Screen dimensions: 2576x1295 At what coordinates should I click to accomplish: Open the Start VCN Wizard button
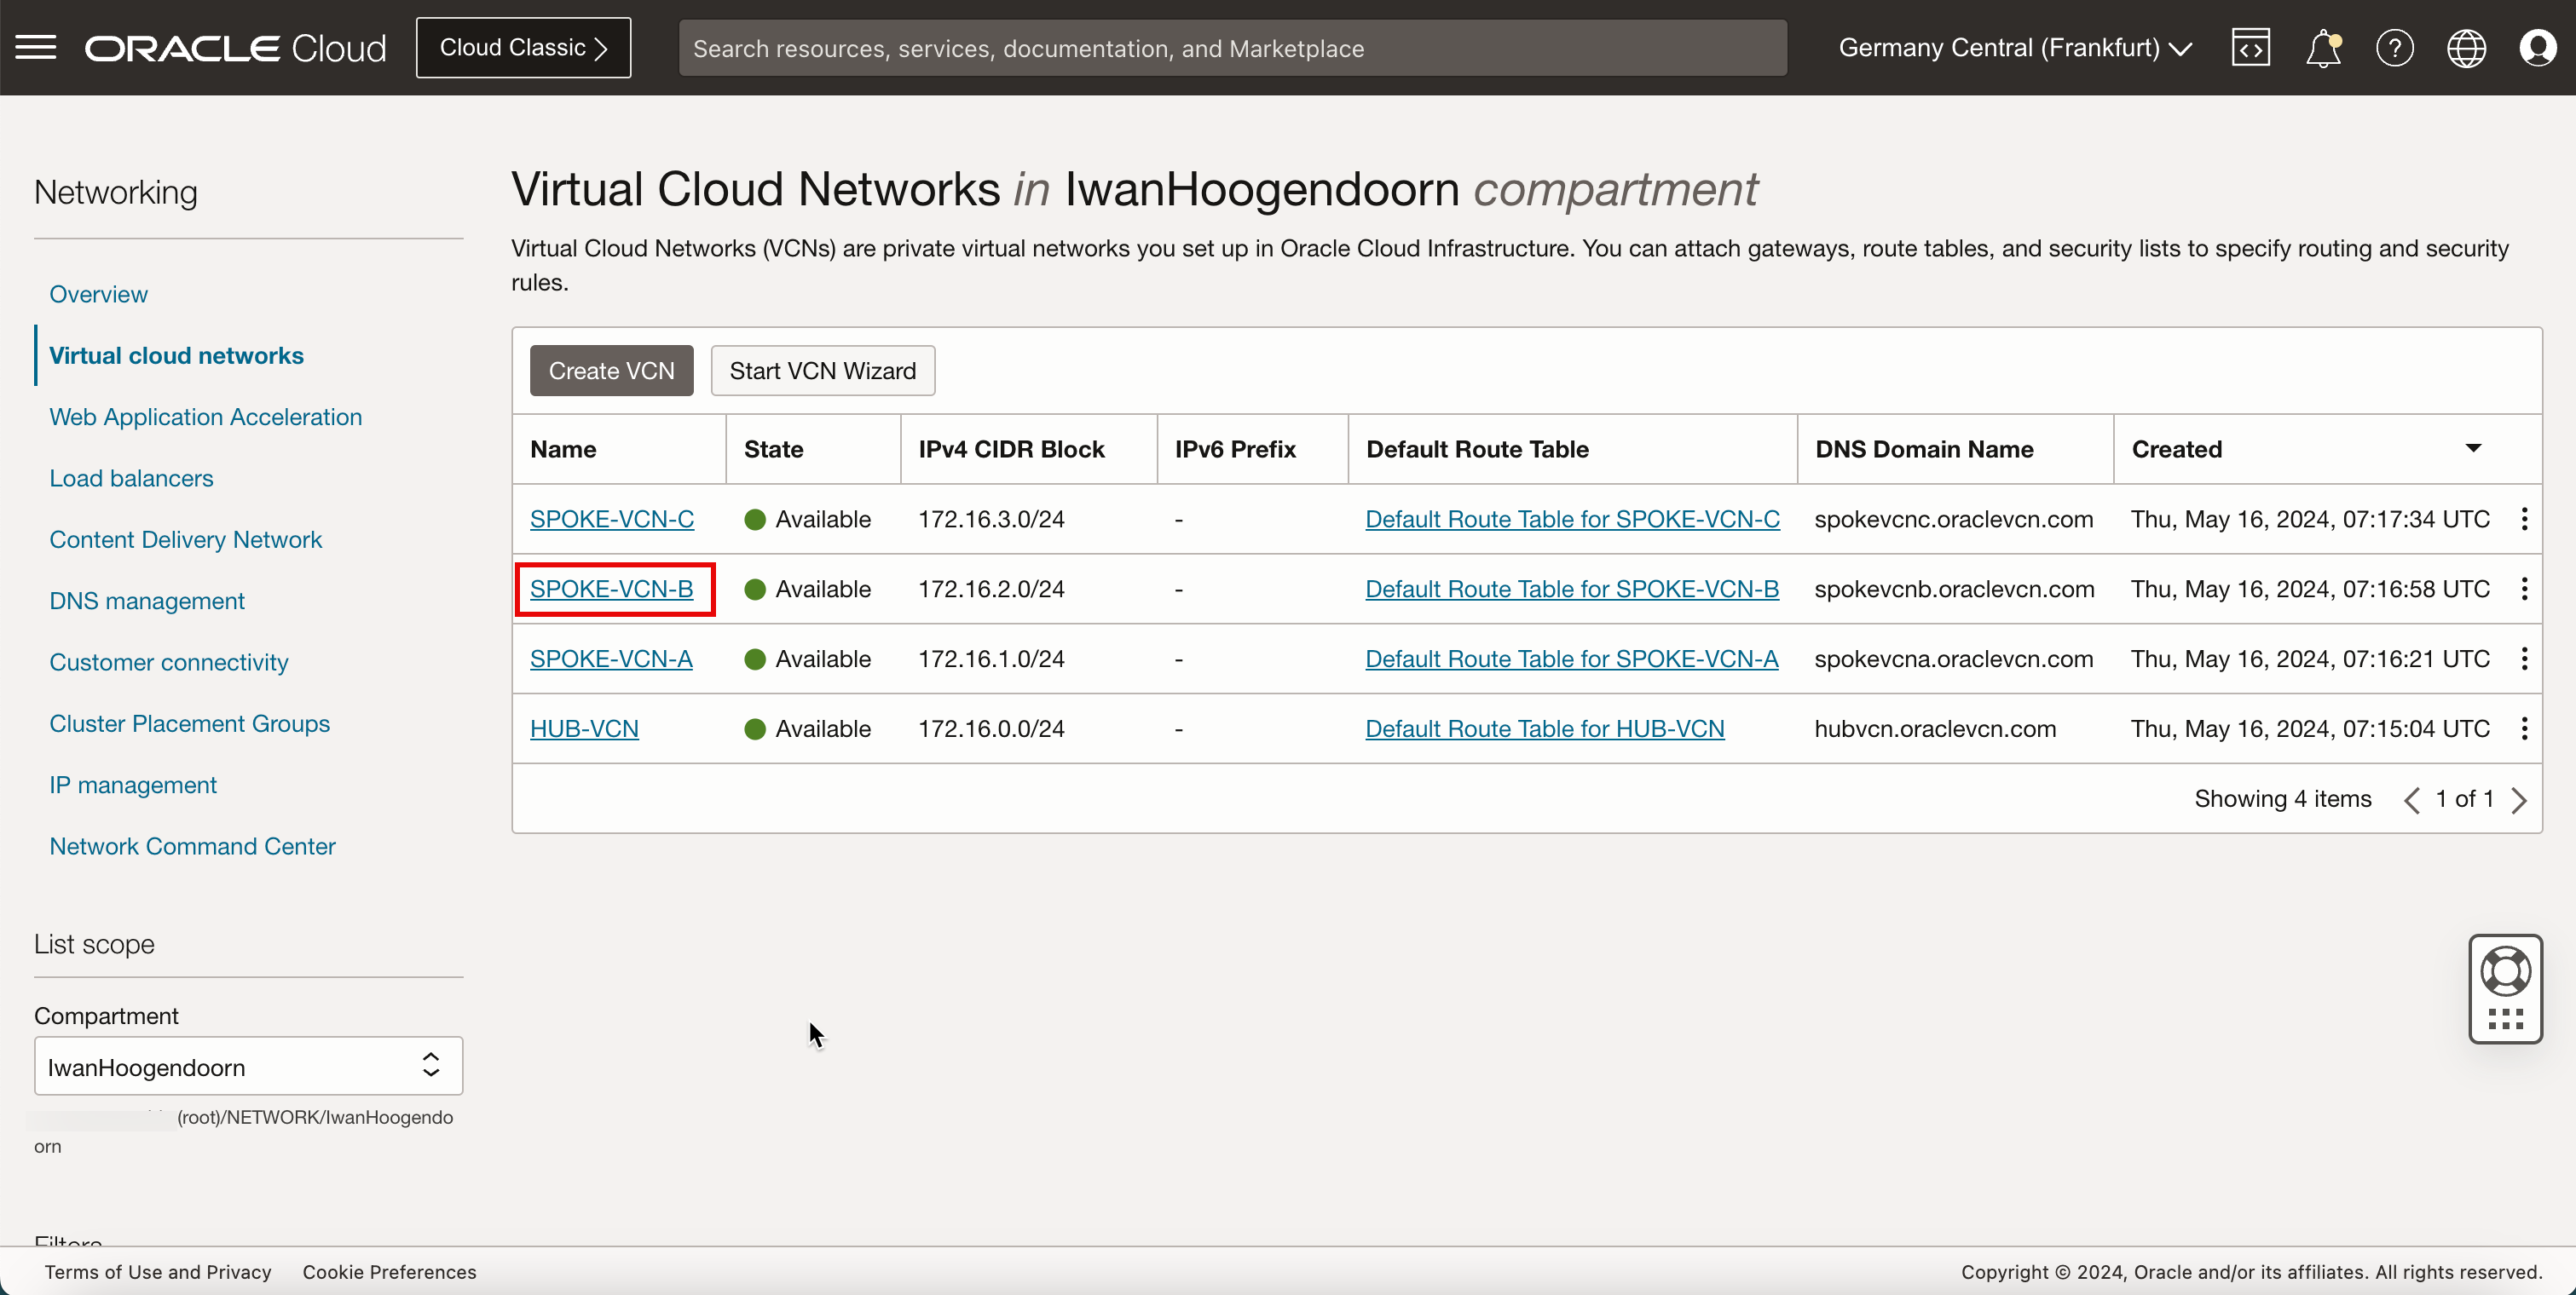[x=821, y=370]
